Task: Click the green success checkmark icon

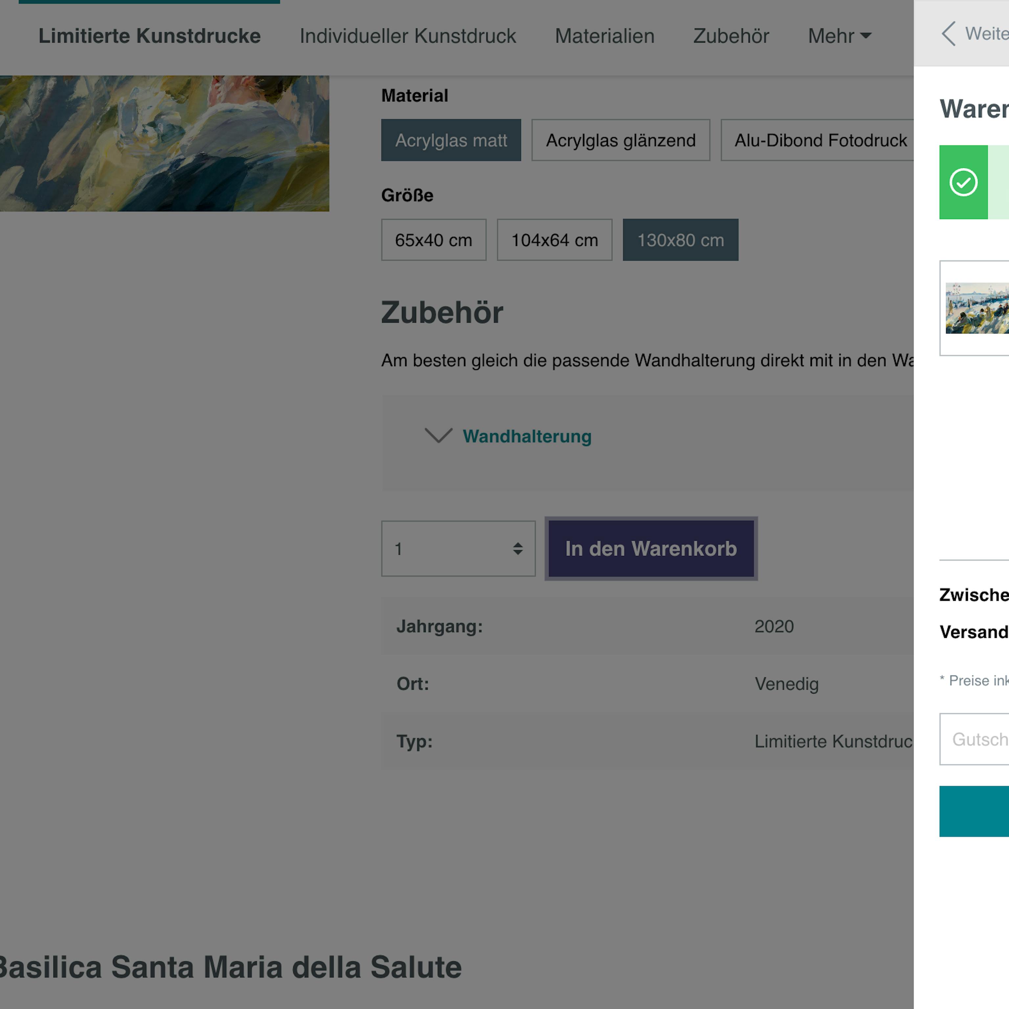Action: (963, 182)
